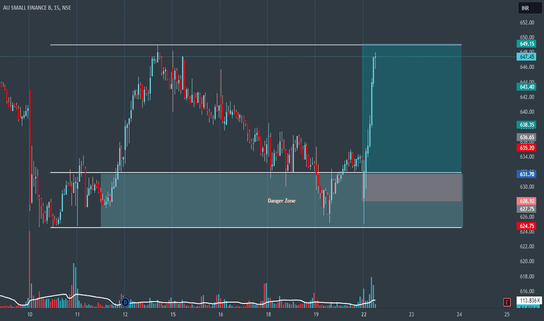544x321 pixels.
Task: Click the 646.00 price axis value
Action: pos(526,67)
